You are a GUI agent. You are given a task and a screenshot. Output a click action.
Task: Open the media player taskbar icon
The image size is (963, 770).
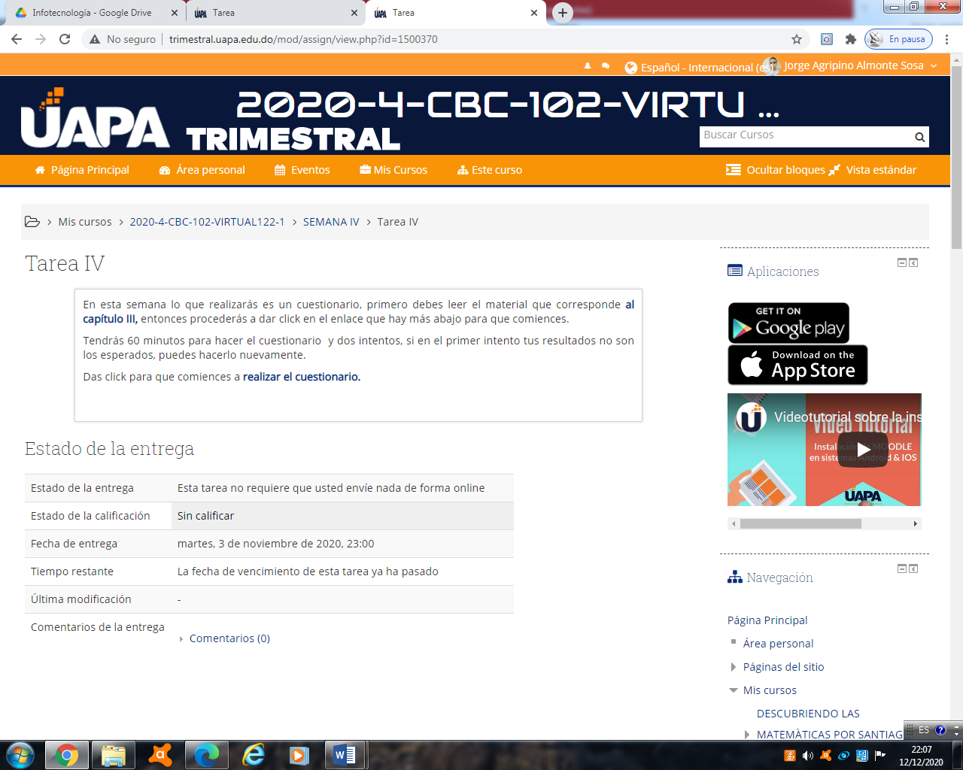pyautogui.click(x=299, y=755)
